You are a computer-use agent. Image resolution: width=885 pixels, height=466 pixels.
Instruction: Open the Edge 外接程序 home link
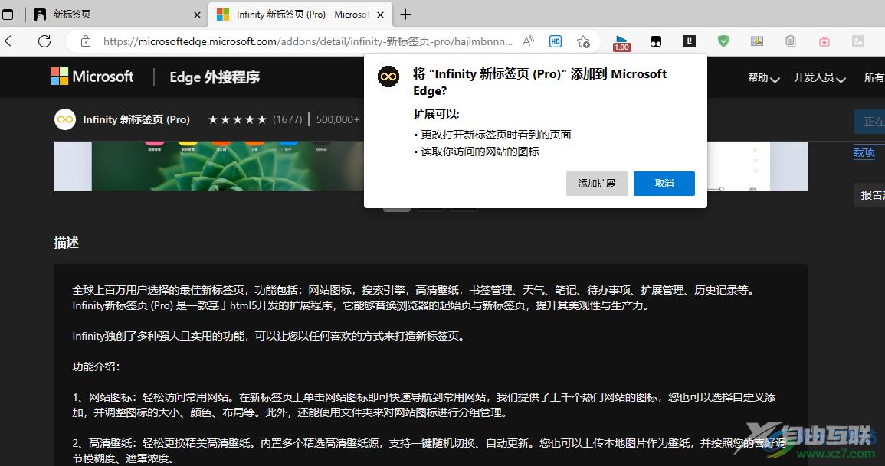pos(215,77)
